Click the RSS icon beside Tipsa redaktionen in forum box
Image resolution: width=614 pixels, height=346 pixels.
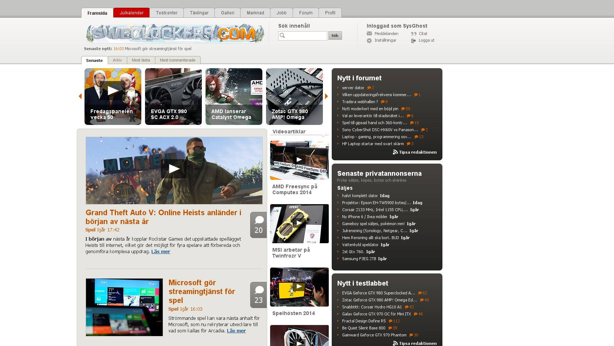395,152
